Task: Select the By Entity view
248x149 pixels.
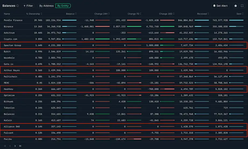Action: (63, 6)
